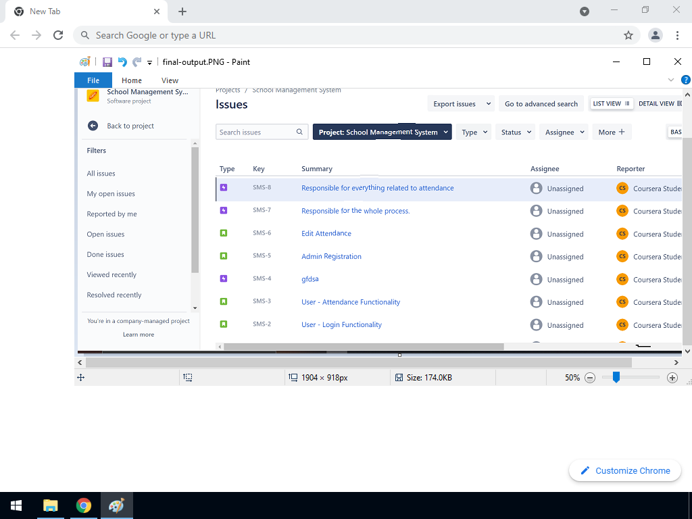Select the All issues filter
The height and width of the screenshot is (519, 692).
click(101, 174)
